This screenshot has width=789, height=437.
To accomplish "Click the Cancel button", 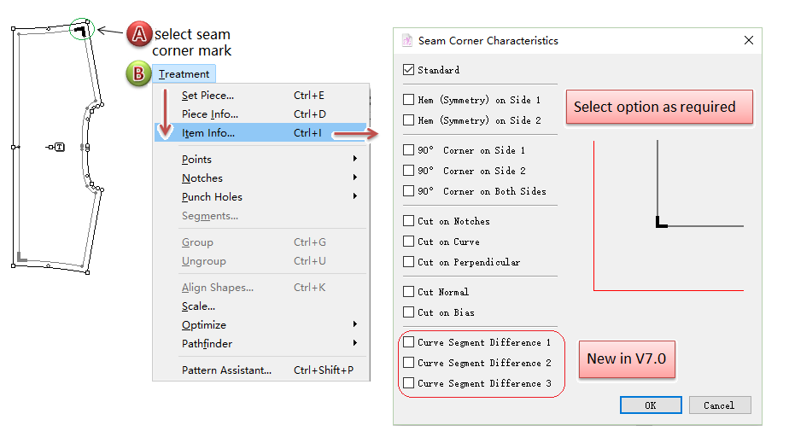I will 719,405.
